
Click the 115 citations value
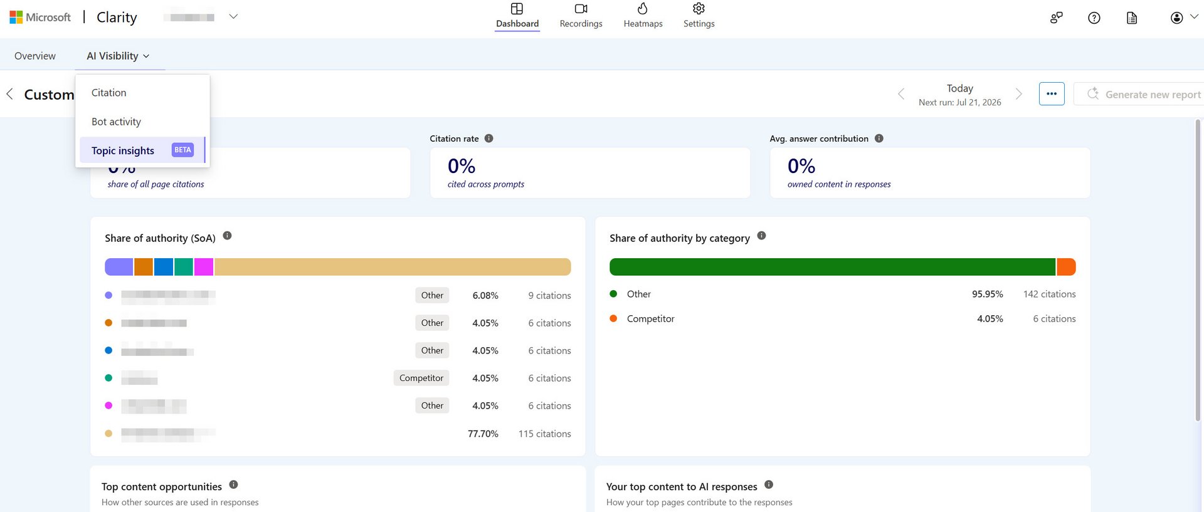544,434
